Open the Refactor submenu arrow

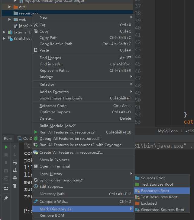pos(131,84)
